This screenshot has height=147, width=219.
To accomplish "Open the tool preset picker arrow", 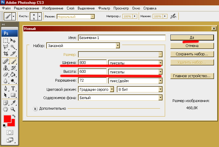I will point(13,16).
